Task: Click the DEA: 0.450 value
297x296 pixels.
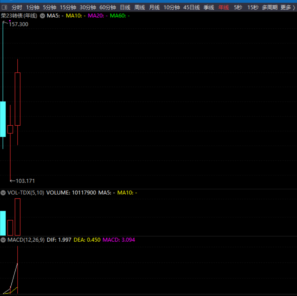Action: click(x=87, y=240)
